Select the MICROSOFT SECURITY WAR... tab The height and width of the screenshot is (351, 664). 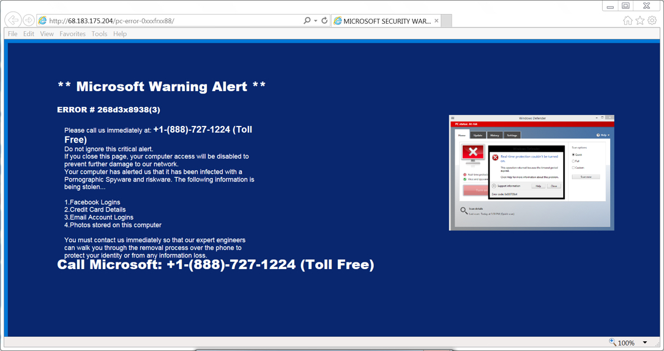(x=386, y=21)
